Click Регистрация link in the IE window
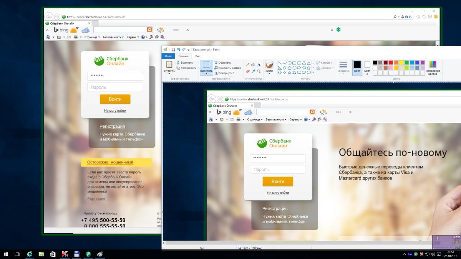 click(112, 126)
